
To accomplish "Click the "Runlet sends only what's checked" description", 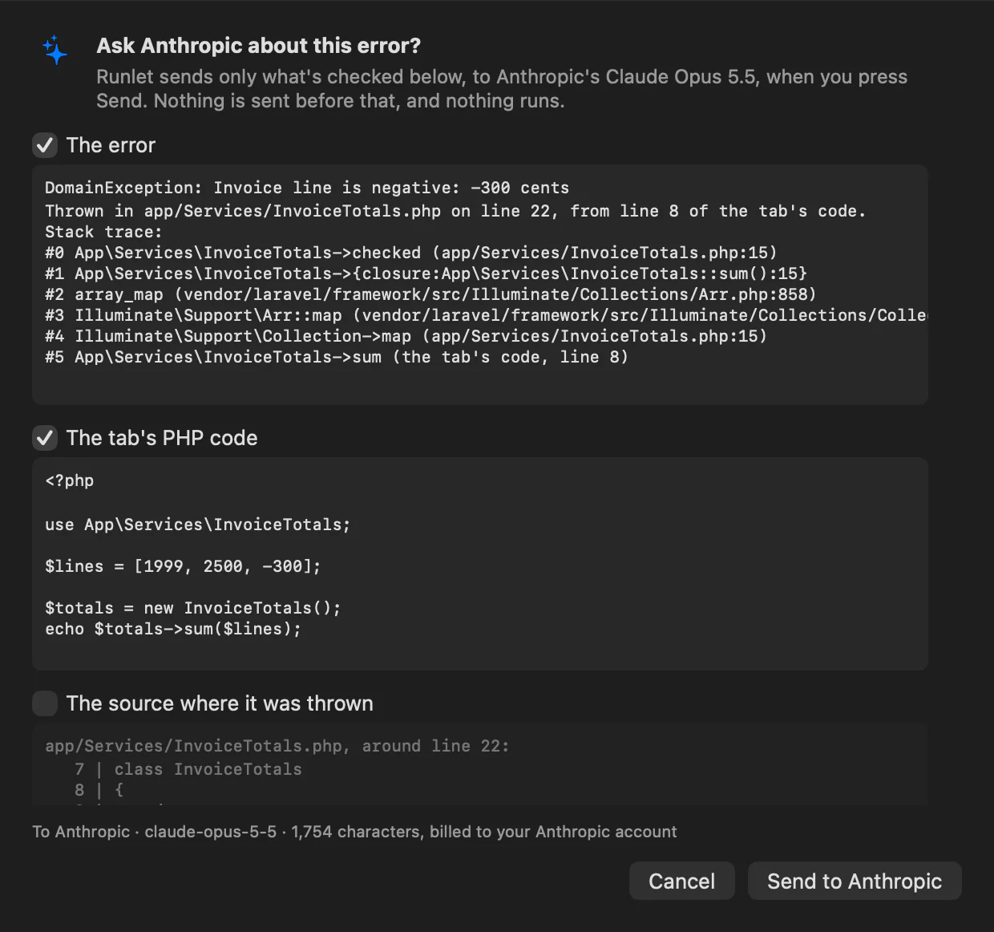I will point(502,88).
